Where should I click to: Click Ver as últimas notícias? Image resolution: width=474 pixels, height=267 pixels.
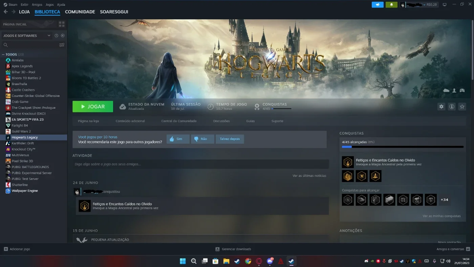coord(309,176)
